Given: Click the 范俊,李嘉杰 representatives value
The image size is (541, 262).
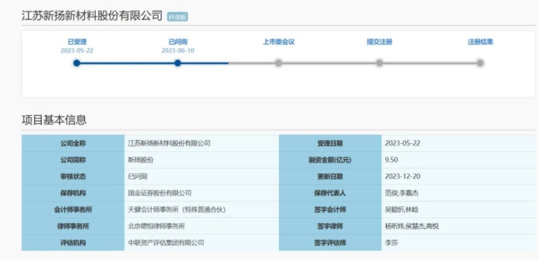Looking at the screenshot, I should [x=402, y=193].
